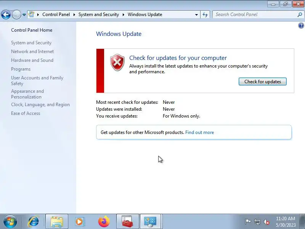Select Control Panel in the breadcrumb
The height and width of the screenshot is (229, 305).
pos(56,15)
